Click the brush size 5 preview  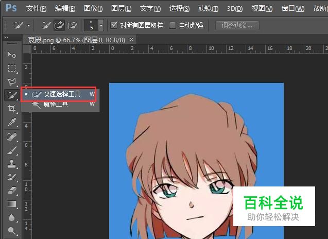click(91, 26)
